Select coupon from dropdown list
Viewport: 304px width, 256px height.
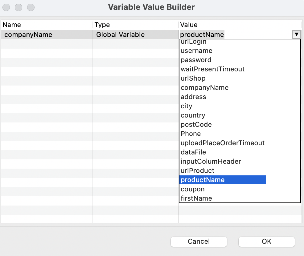coord(193,189)
